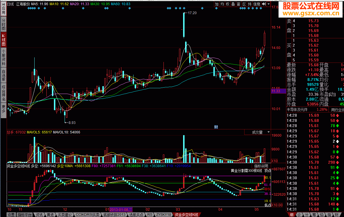This screenshot has width=344, height=217.
Task: Select the 选股买点 indicator tab
Action: (x=136, y=215)
